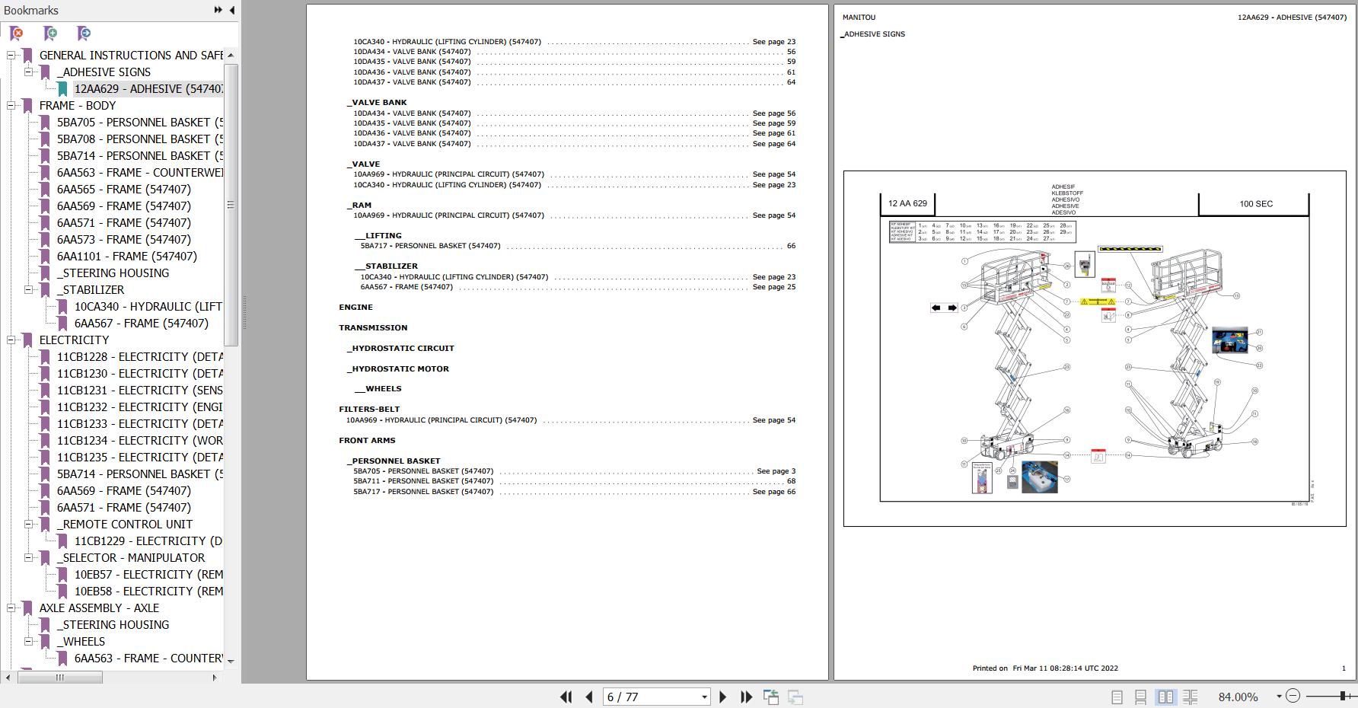Open 10DA434 - VALVE BANK entry under _VALVE BANK
This screenshot has width=1358, height=708.
412,113
